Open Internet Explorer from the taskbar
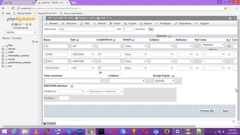This screenshot has width=240, height=135. tap(14, 132)
